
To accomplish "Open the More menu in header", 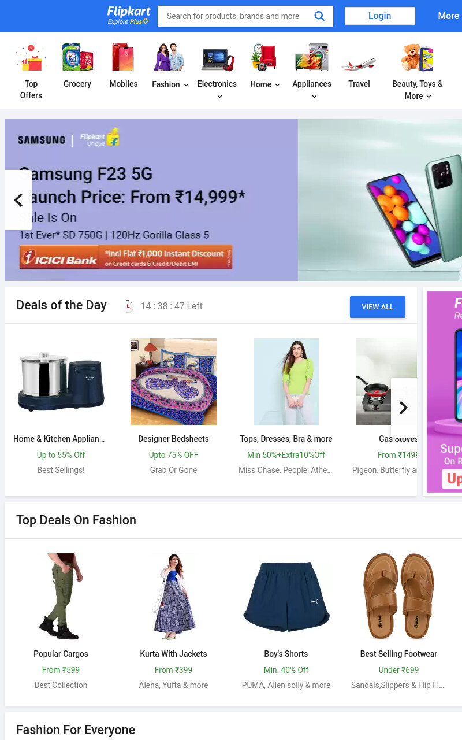I will pos(448,16).
